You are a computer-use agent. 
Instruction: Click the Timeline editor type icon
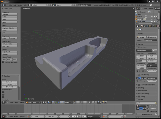[4, 116]
